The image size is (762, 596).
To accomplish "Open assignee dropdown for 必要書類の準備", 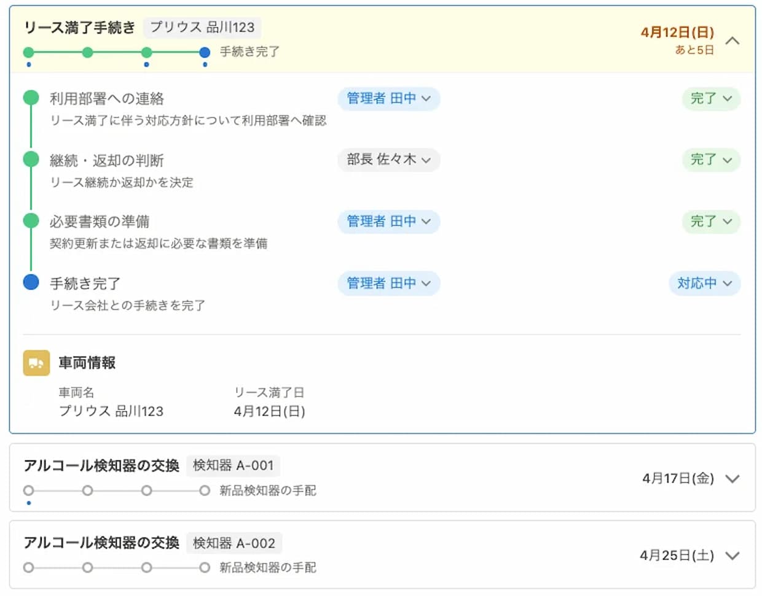I will tap(388, 222).
